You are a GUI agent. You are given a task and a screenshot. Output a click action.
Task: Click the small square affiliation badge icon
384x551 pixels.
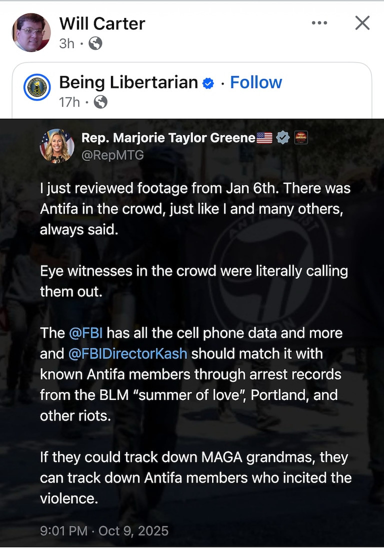coord(301,138)
